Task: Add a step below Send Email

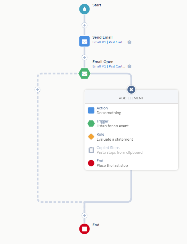Action: pyautogui.click(x=84, y=57)
